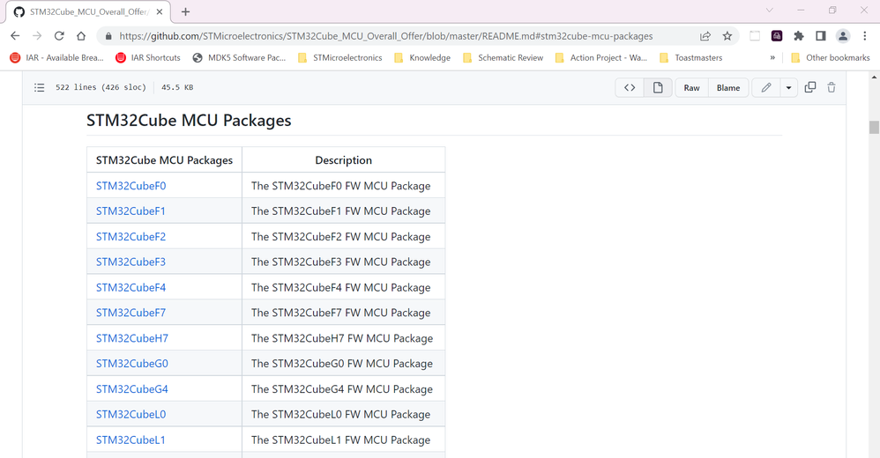Viewport: 880px width, 458px height.
Task: Open the STM32CubeF3 link
Action: [x=131, y=262]
